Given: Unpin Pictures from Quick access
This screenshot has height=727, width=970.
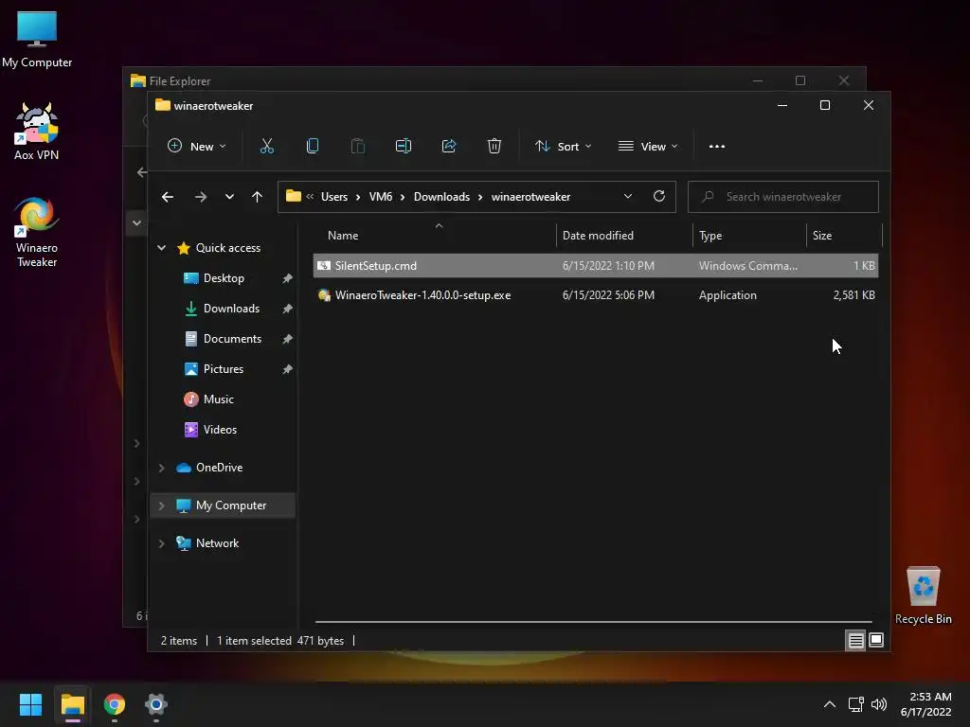Looking at the screenshot, I should [287, 369].
